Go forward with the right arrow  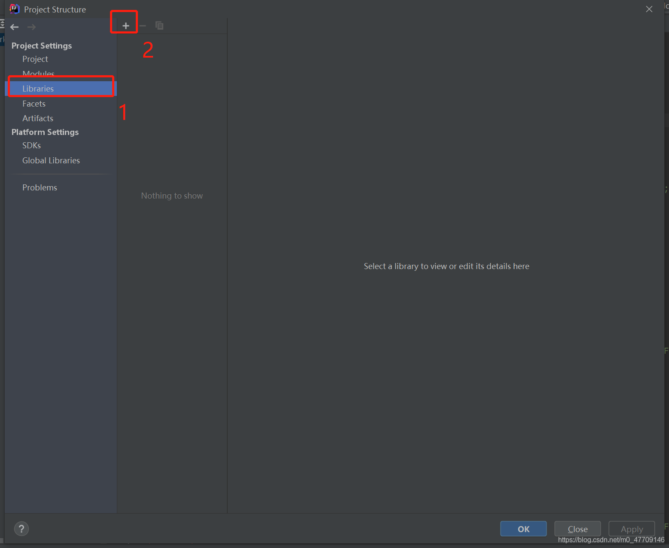pyautogui.click(x=31, y=27)
